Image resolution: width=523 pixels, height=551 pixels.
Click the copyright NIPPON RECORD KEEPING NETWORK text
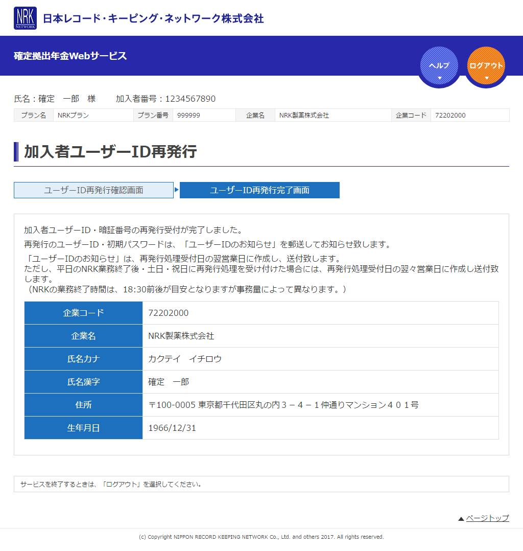261,537
